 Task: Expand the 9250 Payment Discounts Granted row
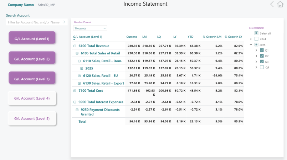coord(77,110)
